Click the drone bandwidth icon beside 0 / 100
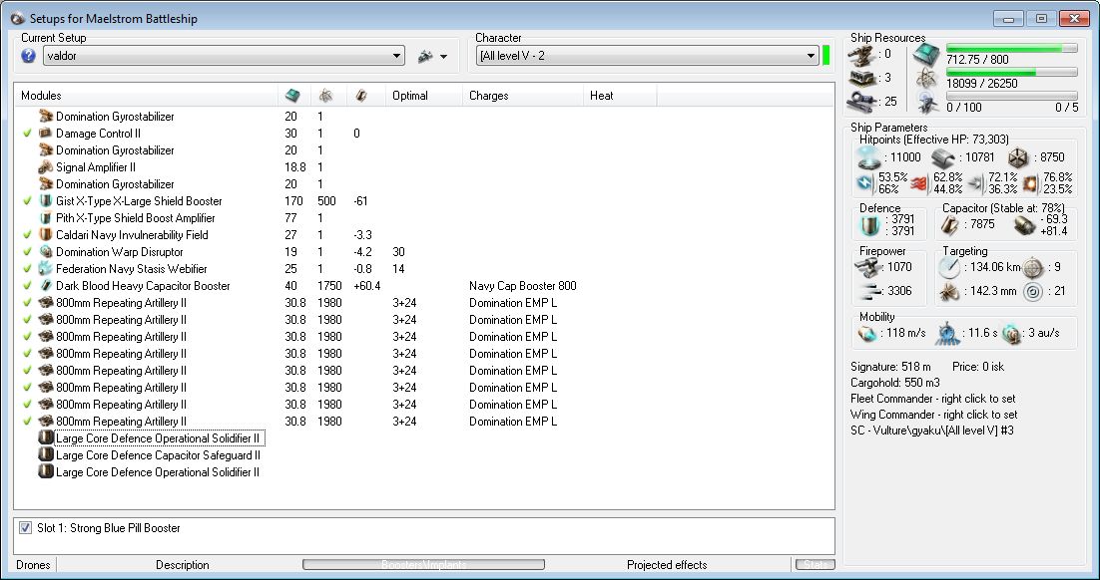This screenshot has height=580, width=1100. point(926,103)
